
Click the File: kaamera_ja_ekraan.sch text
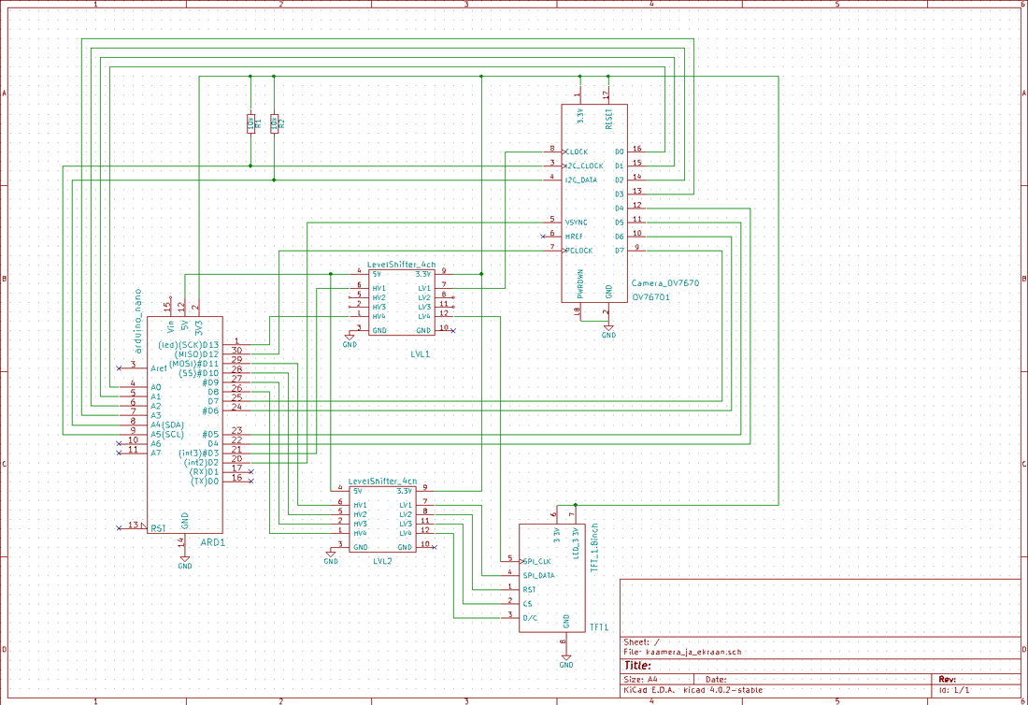(683, 652)
